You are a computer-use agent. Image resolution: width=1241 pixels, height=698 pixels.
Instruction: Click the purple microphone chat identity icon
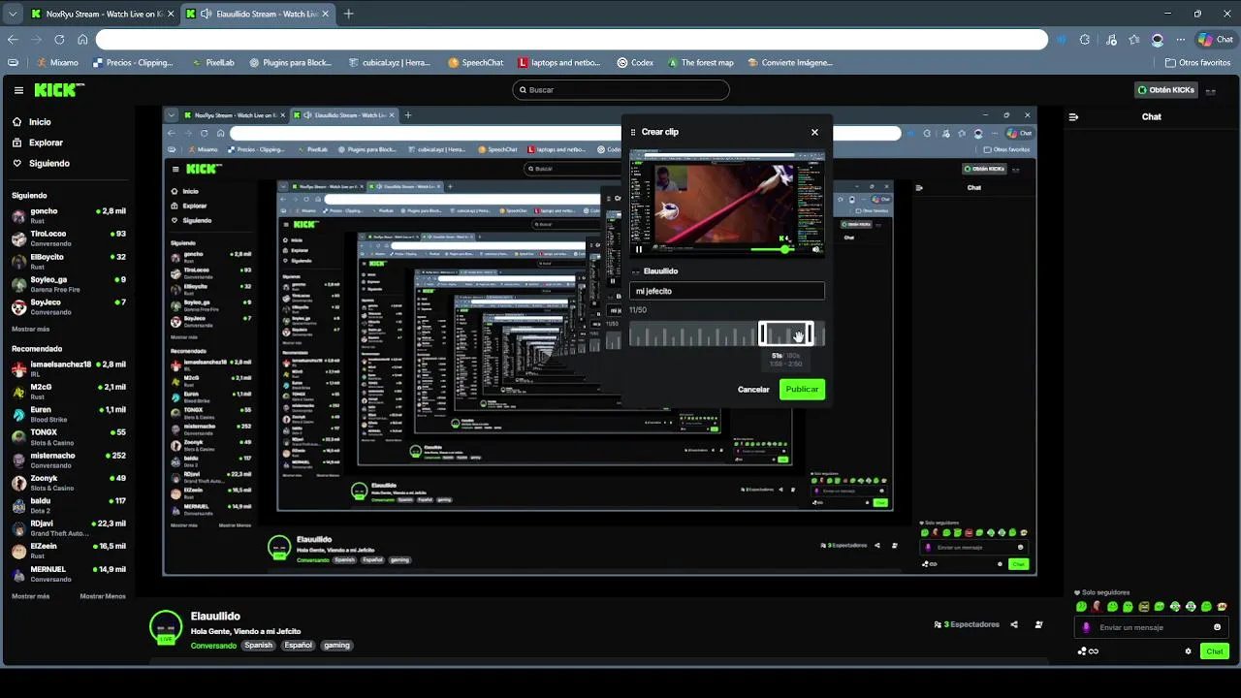click(x=1086, y=627)
